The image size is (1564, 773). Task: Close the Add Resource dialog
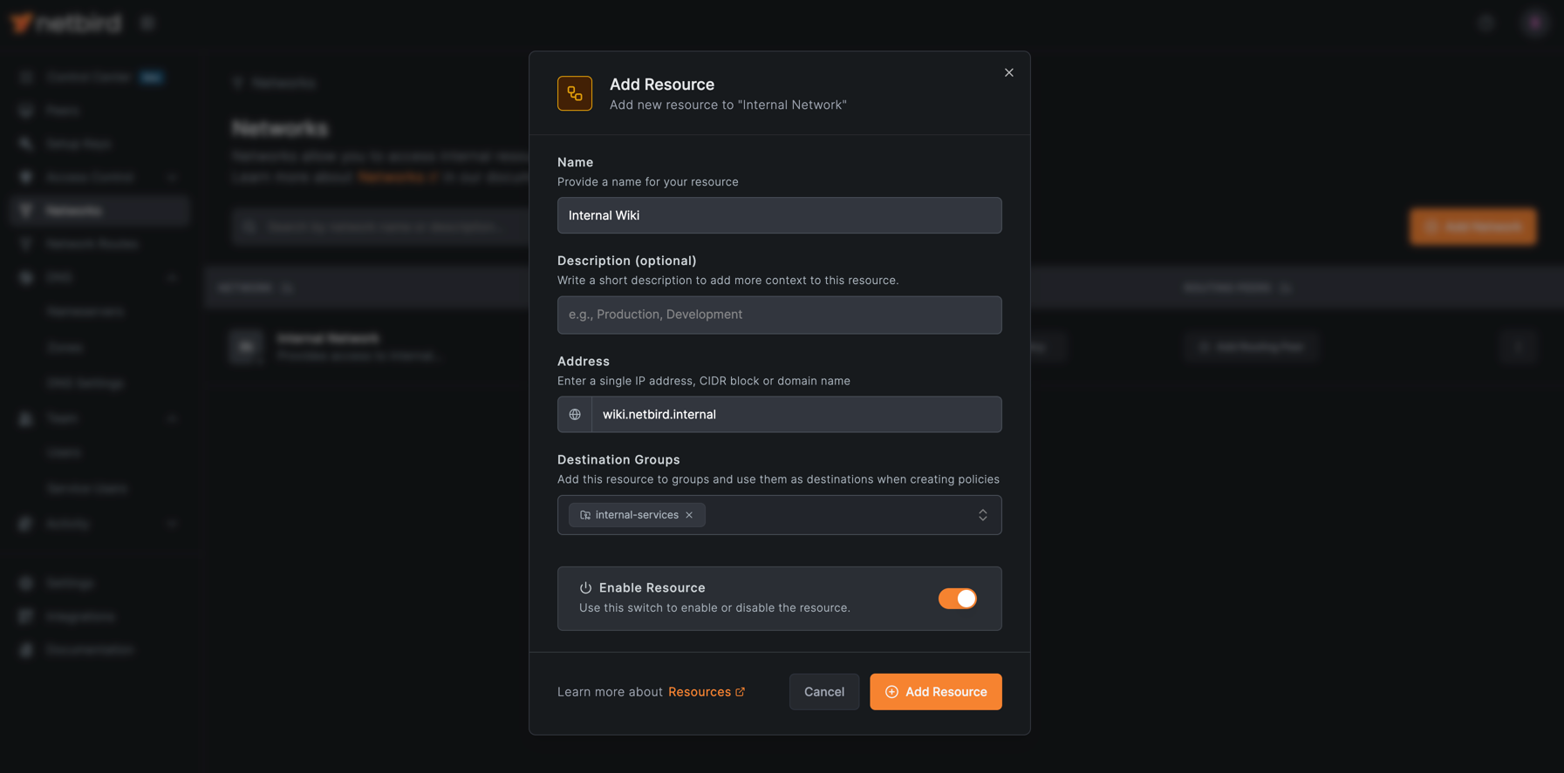pos(1008,72)
